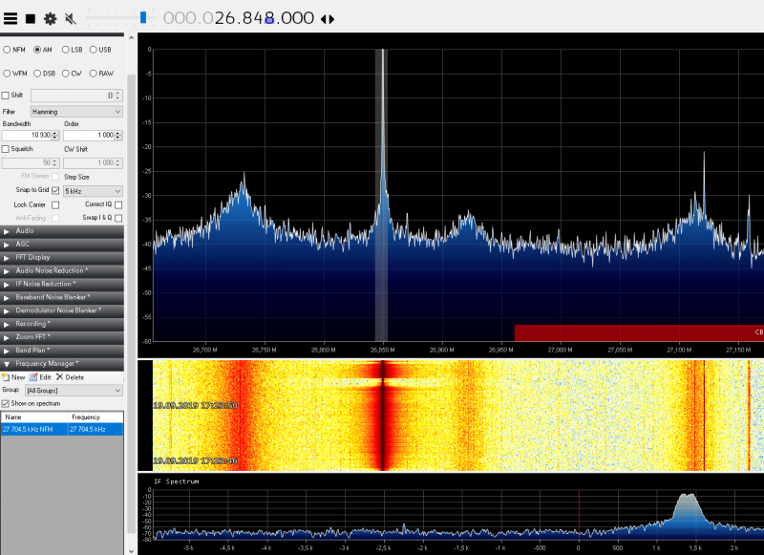Click the Bandwidth value field
This screenshot has height=555, width=764.
point(31,136)
